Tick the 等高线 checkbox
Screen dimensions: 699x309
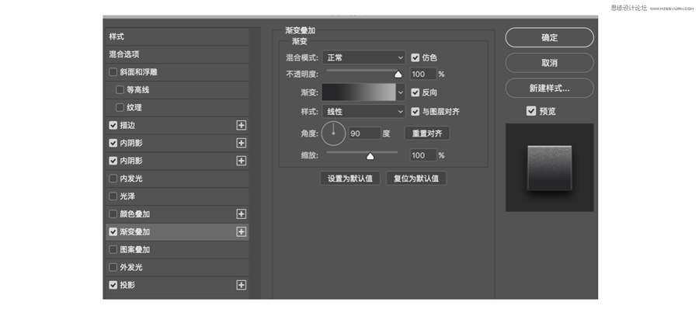120,89
